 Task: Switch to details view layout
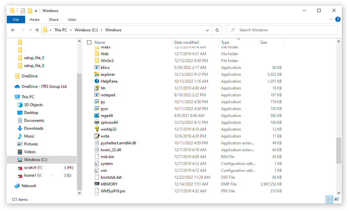pos(329,199)
